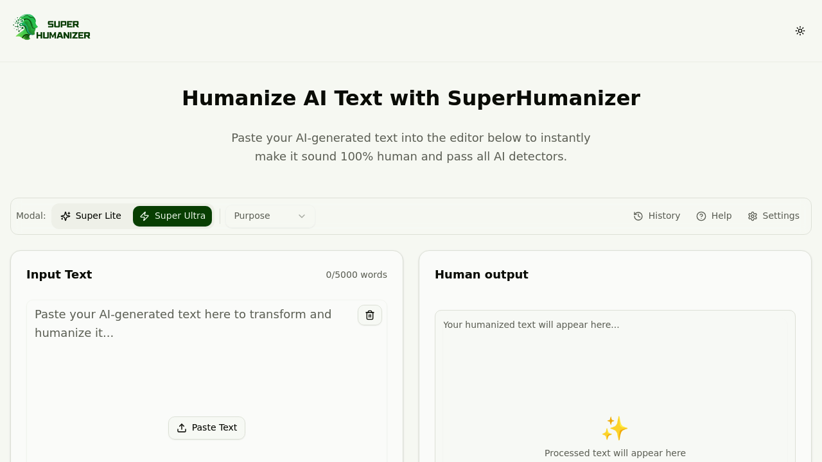822x462 pixels.
Task: Open Help via the question mark icon
Action: tap(701, 216)
